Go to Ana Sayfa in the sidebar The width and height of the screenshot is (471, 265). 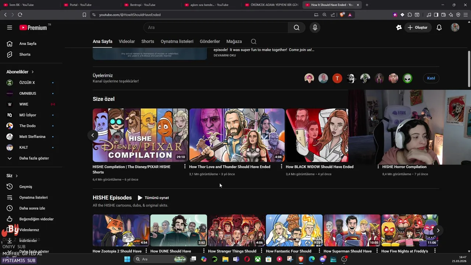[x=28, y=43]
